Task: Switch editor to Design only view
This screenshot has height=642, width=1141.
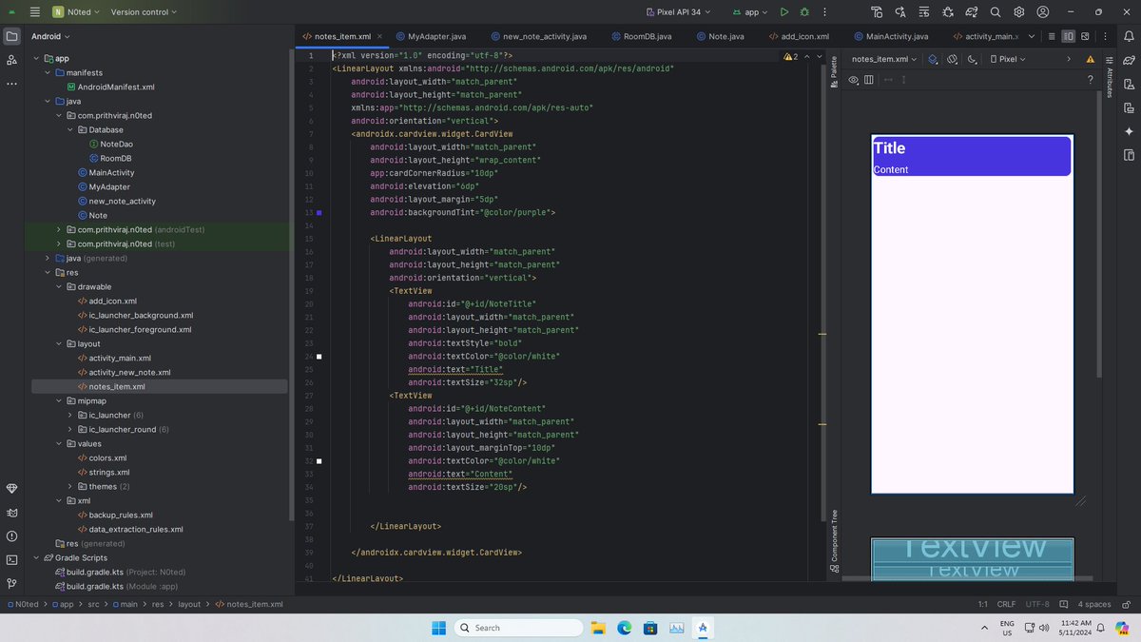Action: pos(1085,36)
